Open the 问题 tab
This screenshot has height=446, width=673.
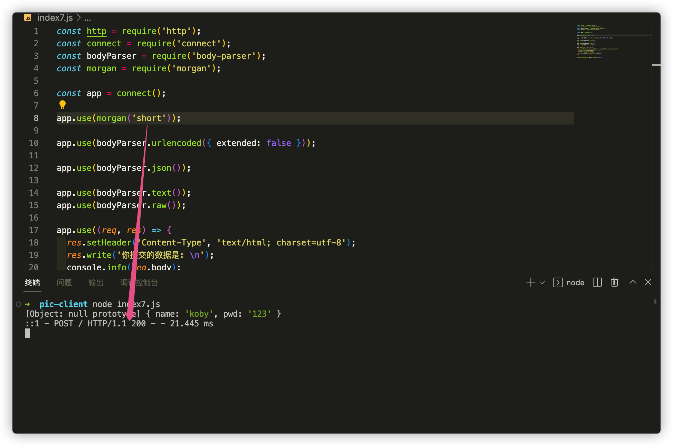(64, 282)
